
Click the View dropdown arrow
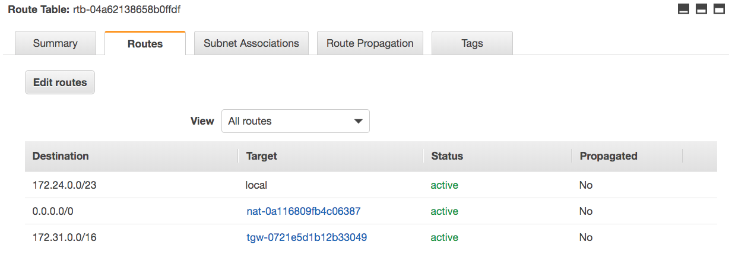coord(358,121)
